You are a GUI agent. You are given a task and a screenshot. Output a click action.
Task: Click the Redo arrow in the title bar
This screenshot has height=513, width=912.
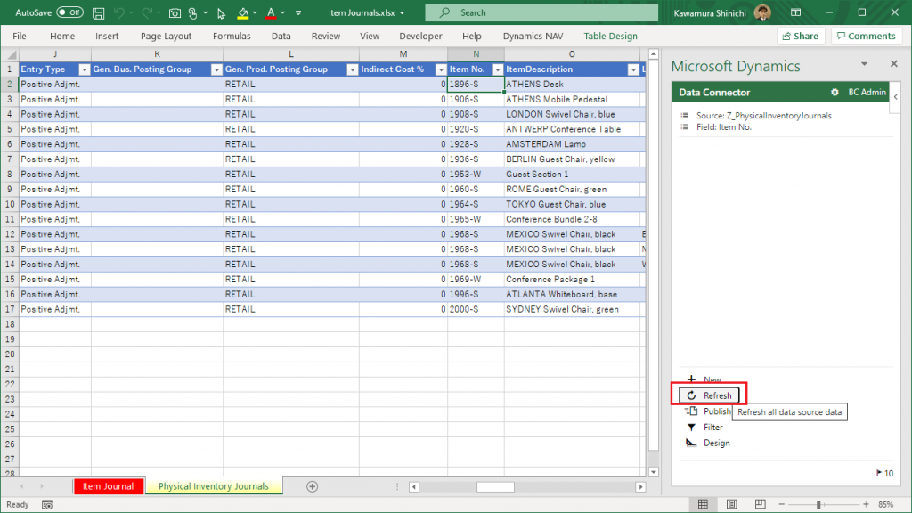(x=147, y=12)
